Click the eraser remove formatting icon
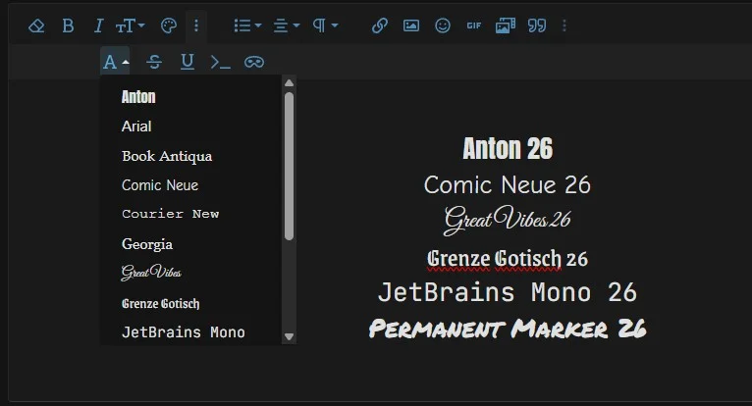This screenshot has width=752, height=406. (x=36, y=25)
